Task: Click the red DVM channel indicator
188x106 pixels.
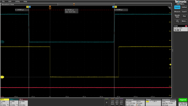Action: pyautogui.click(x=186, y=26)
